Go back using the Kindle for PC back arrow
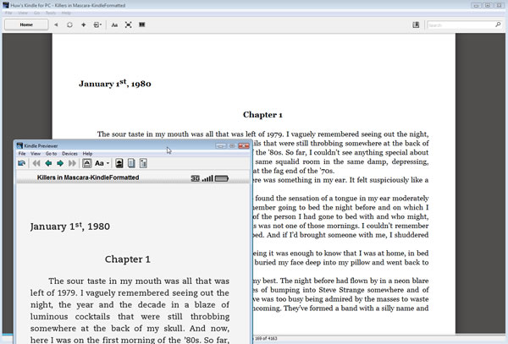 (x=56, y=25)
